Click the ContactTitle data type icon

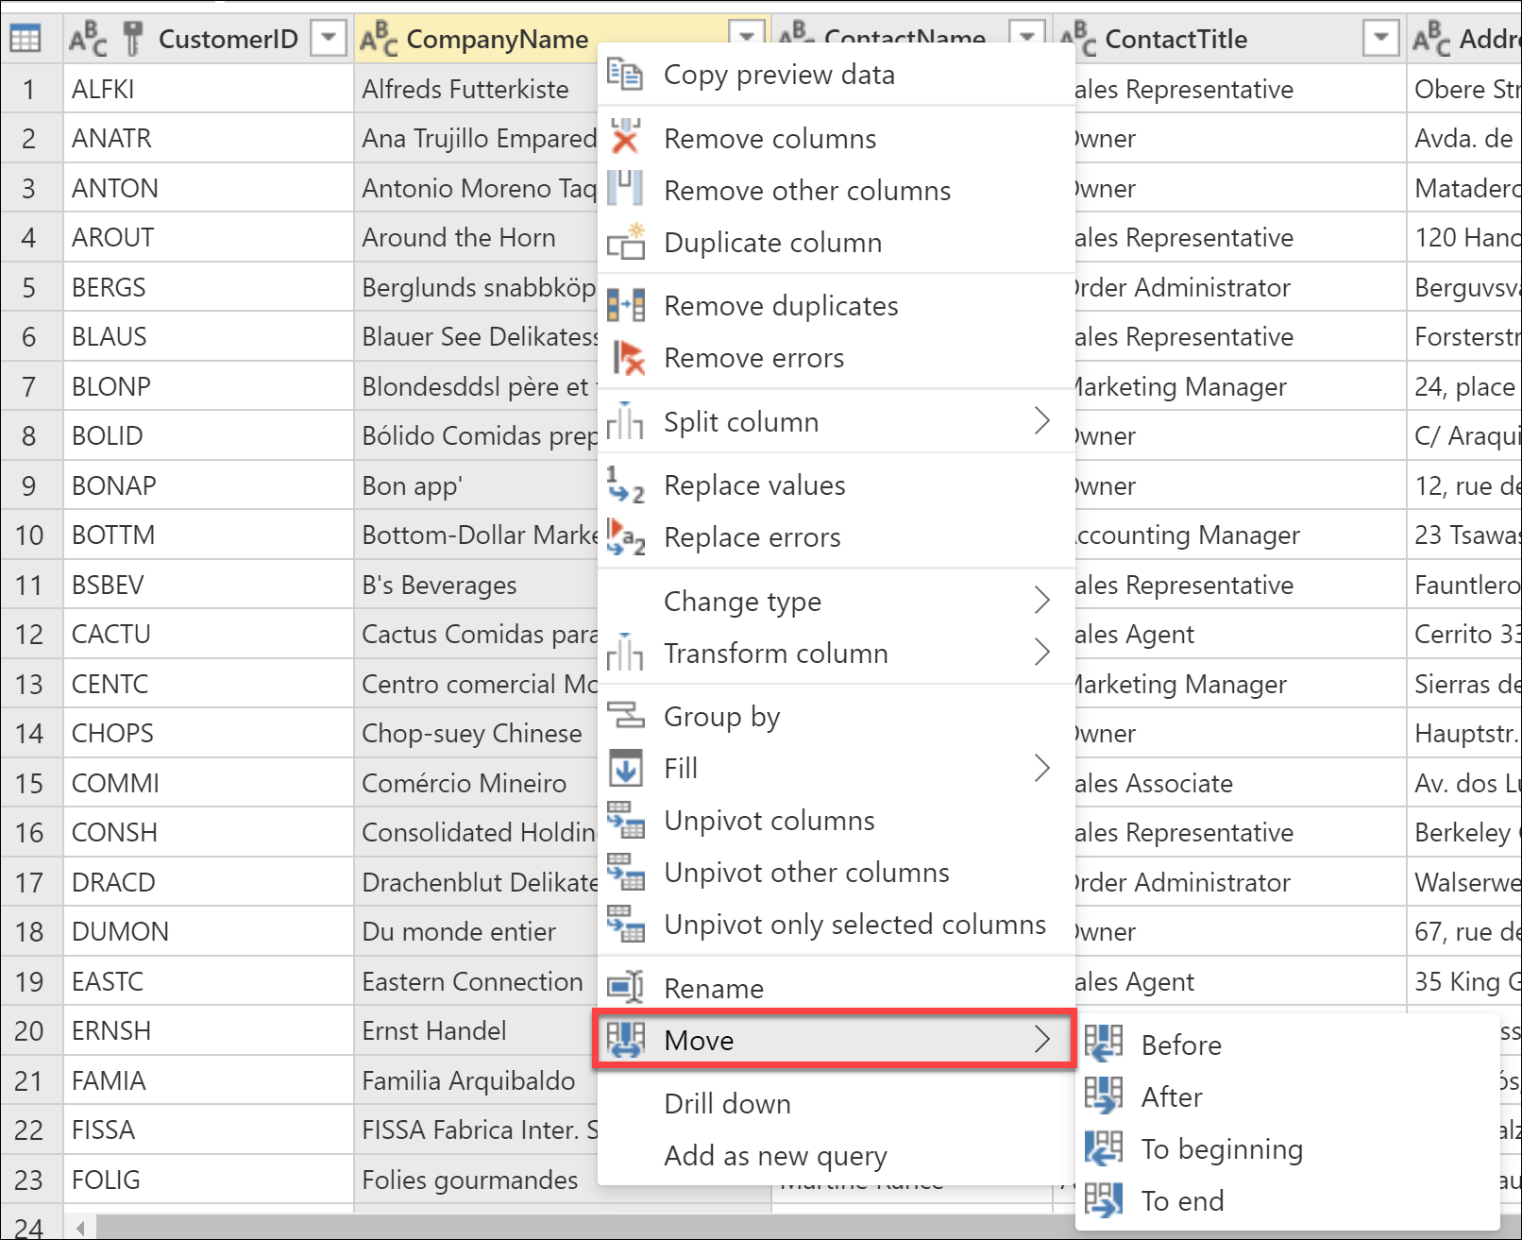coord(1078,39)
